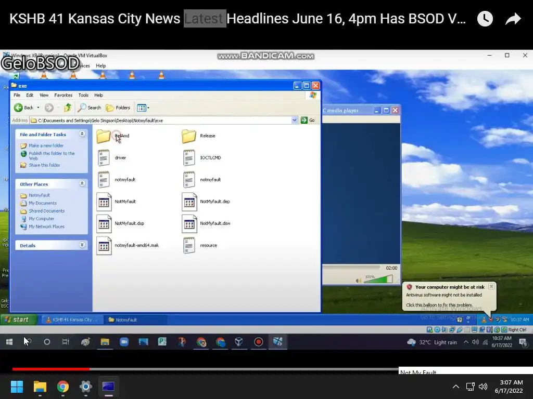The image size is (533, 399).
Task: Click the green Go button
Action: (308, 120)
